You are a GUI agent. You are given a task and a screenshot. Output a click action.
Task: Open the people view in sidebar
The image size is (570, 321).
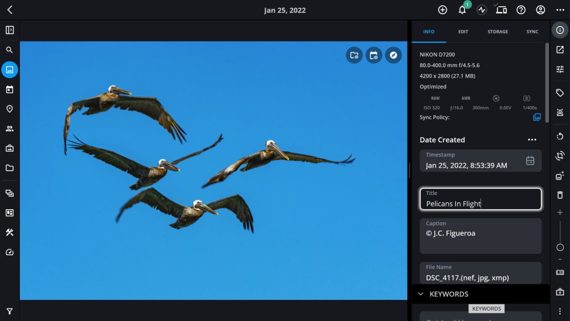point(10,128)
